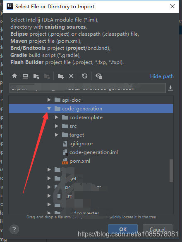Expand the src folder
The image size is (182, 242).
[x=57, y=126]
